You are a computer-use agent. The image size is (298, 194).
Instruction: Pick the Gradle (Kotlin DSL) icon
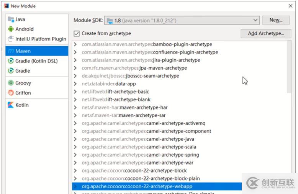pos(11,61)
